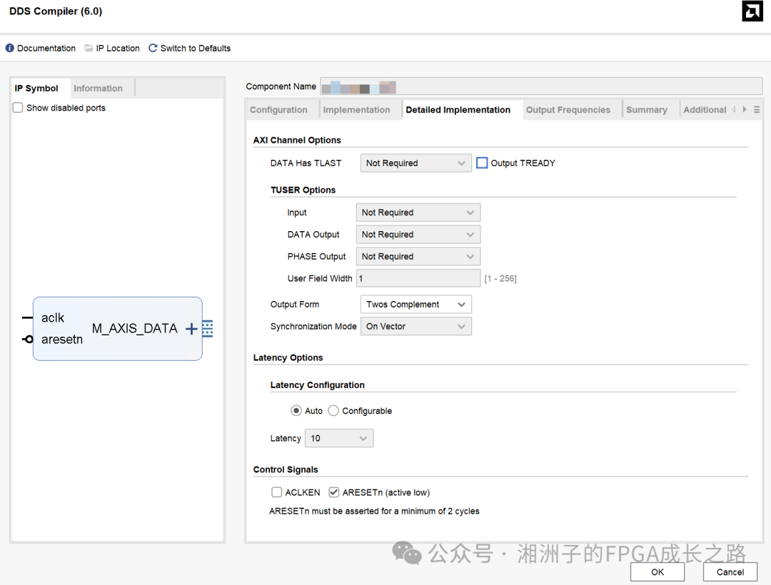Click the M_AXIS_DATA port label

point(134,329)
